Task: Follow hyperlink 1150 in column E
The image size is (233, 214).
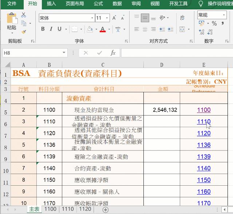Action: [204, 180]
